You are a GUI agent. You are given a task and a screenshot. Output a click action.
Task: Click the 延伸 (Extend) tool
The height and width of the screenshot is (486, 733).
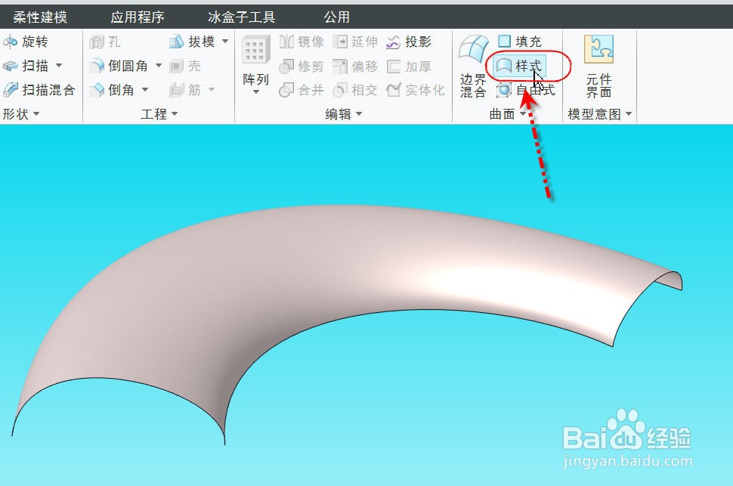point(355,42)
